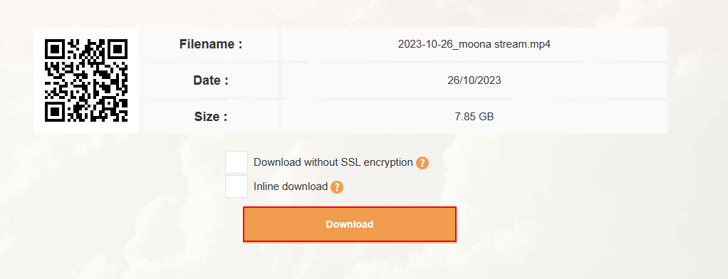Open the help icon beside SSL encryption

pos(422,163)
